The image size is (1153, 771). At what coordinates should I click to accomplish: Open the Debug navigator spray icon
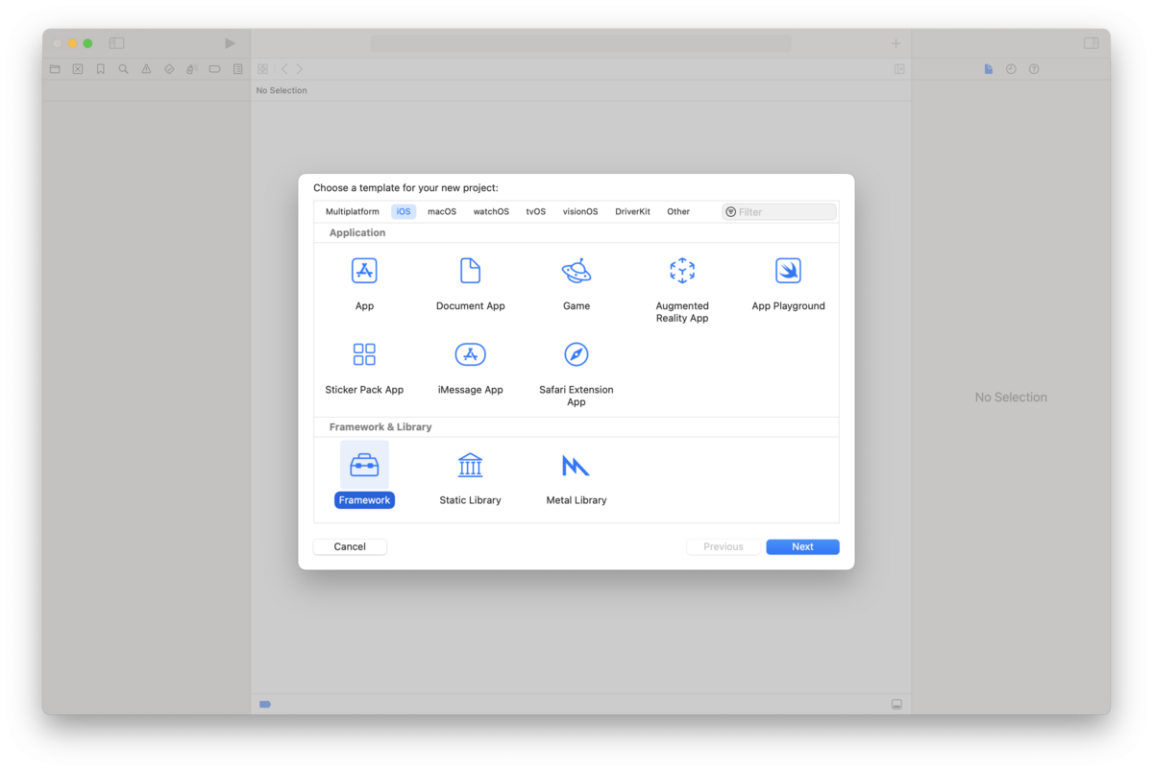pos(192,69)
